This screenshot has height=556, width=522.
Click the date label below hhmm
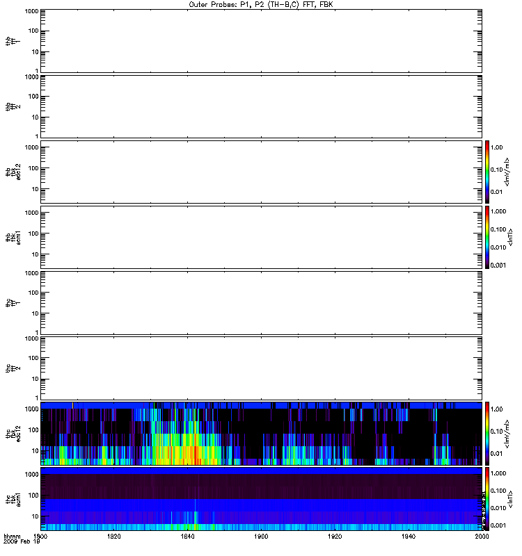(22, 542)
